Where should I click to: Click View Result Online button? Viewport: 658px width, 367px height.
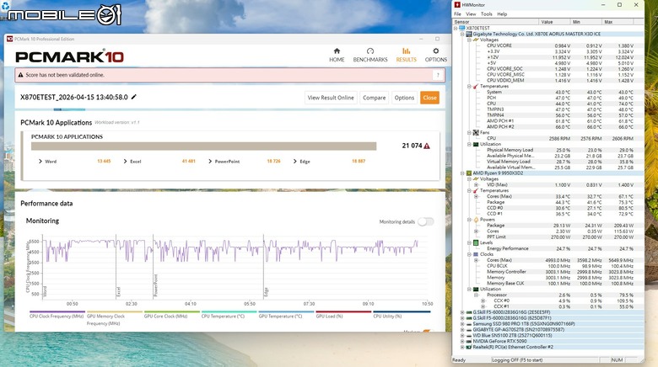click(331, 98)
